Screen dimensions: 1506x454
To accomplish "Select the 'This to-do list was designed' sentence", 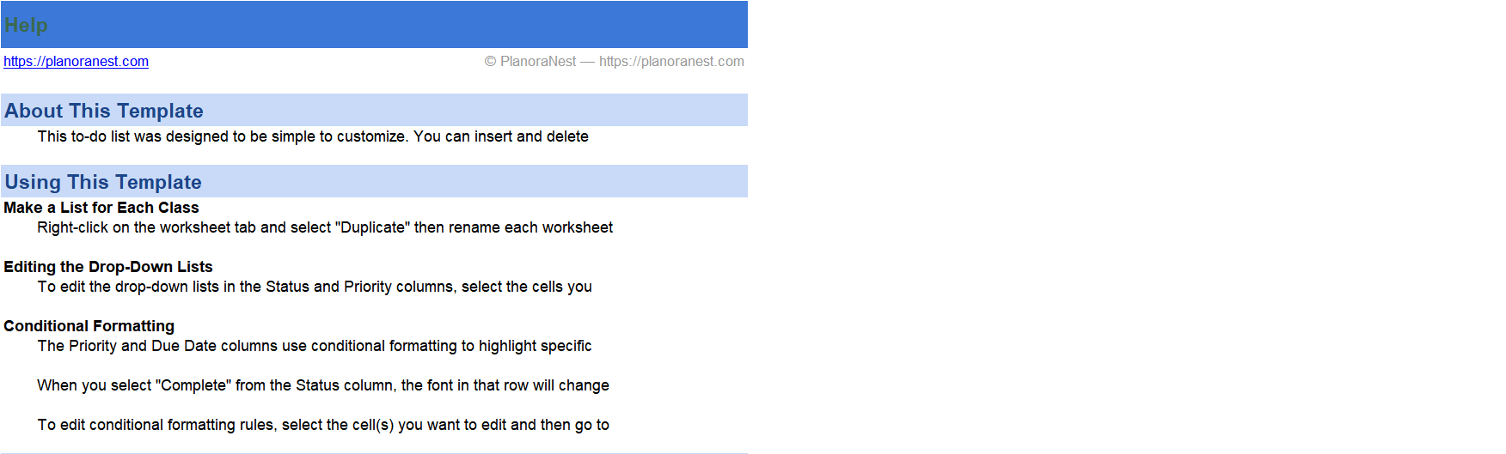I will click(313, 136).
